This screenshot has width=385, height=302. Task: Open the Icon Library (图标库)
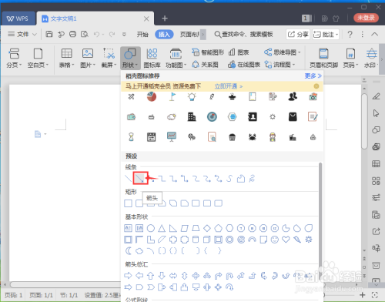click(152, 58)
